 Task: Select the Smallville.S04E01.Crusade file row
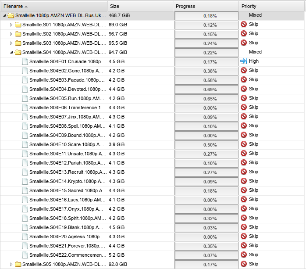(x=152, y=61)
